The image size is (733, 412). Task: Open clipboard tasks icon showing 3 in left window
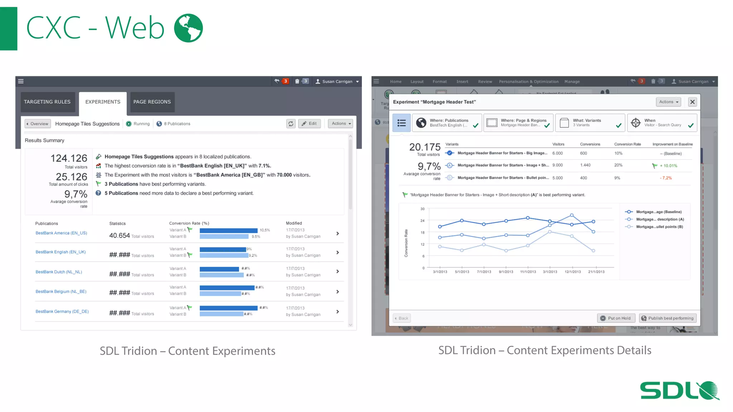301,81
